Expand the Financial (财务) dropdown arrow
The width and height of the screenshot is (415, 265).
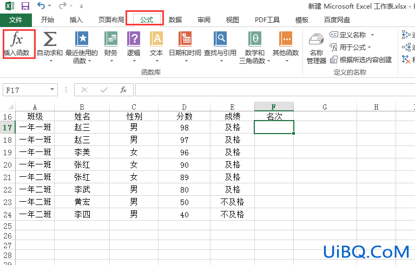pyautogui.click(x=111, y=61)
